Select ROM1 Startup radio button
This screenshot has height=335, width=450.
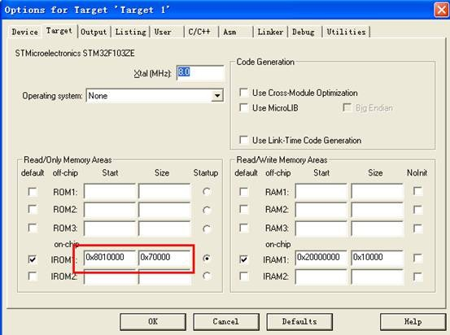[x=207, y=191]
